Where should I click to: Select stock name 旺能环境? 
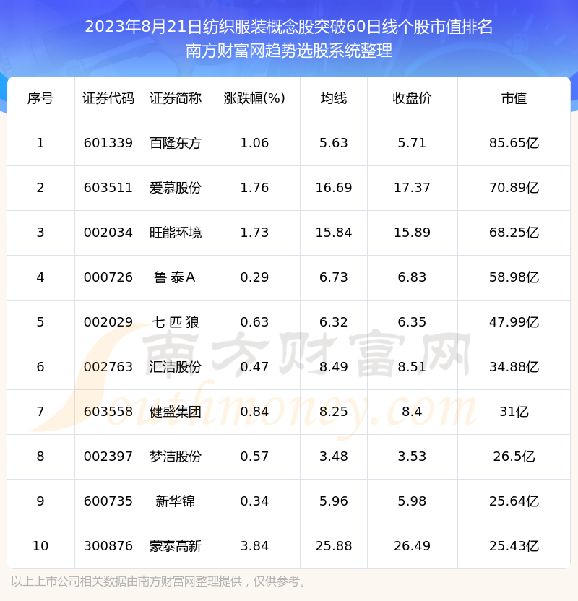point(176,233)
